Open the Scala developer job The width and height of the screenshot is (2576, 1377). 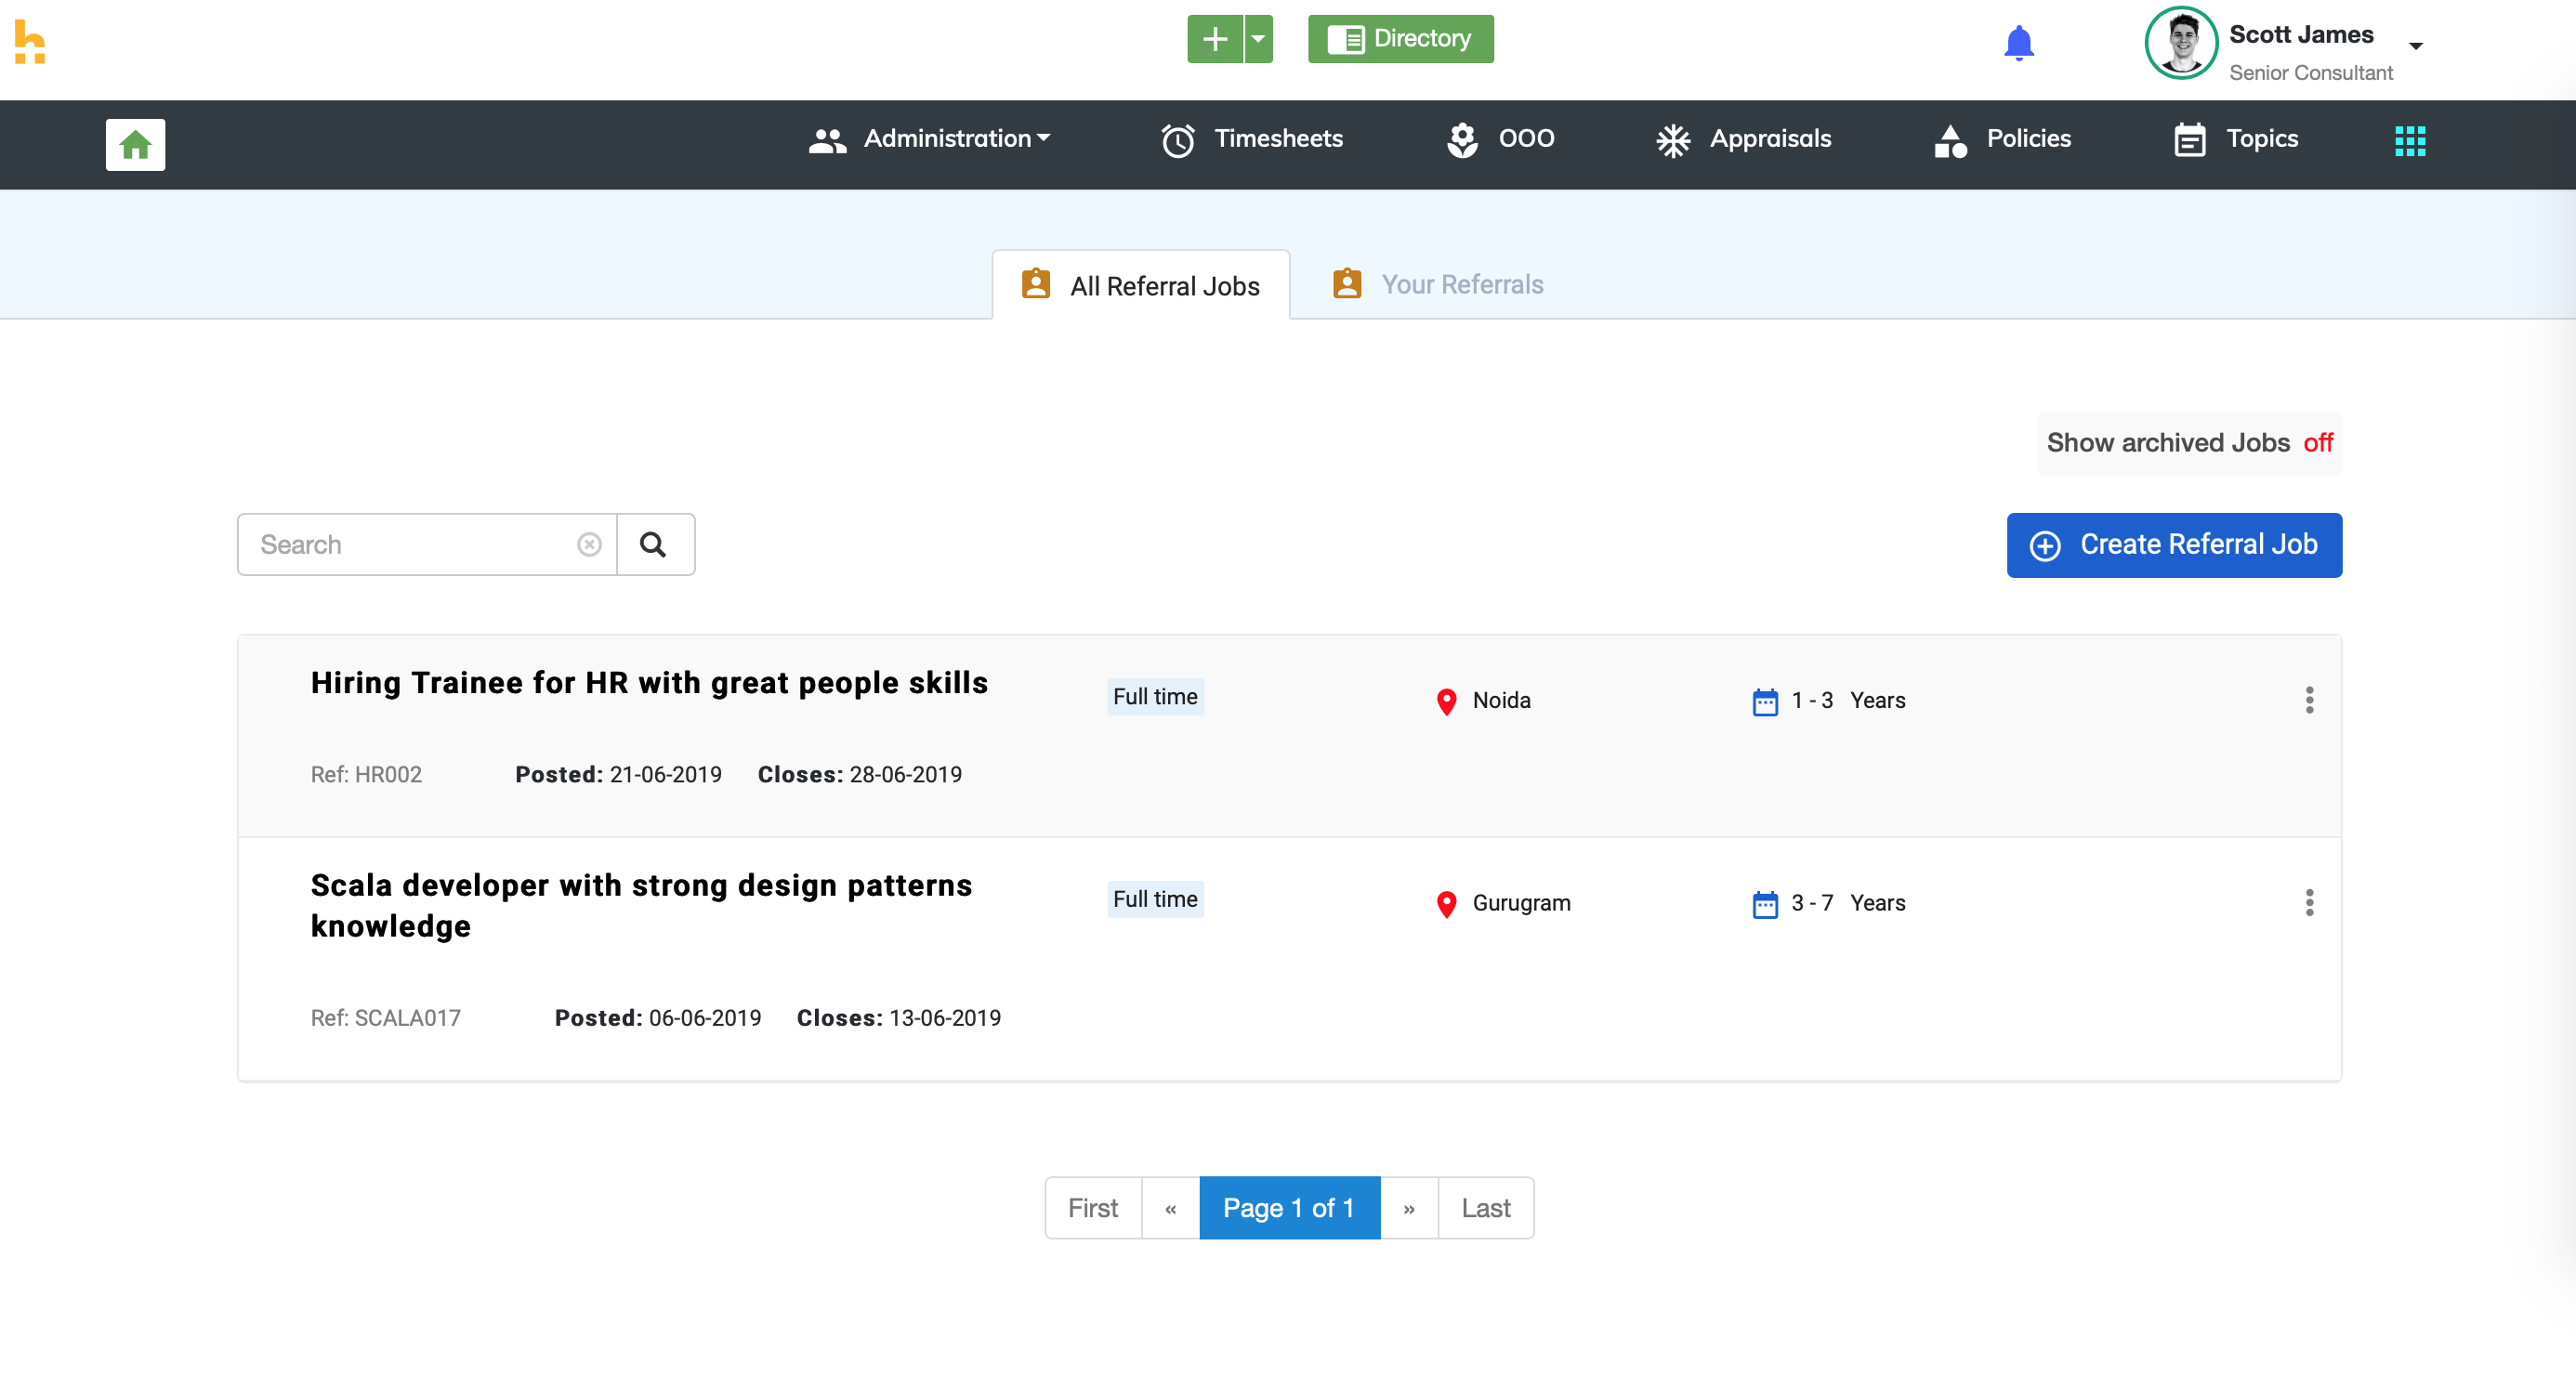(641, 906)
